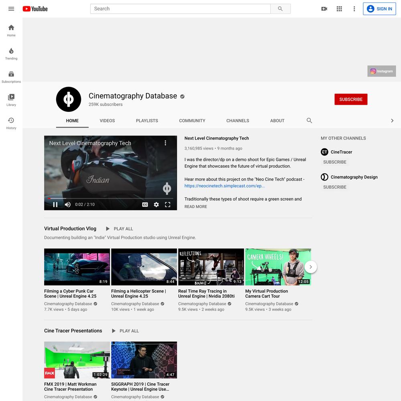The height and width of the screenshot is (401, 401).
Task: Open the player settings gear
Action: click(156, 205)
